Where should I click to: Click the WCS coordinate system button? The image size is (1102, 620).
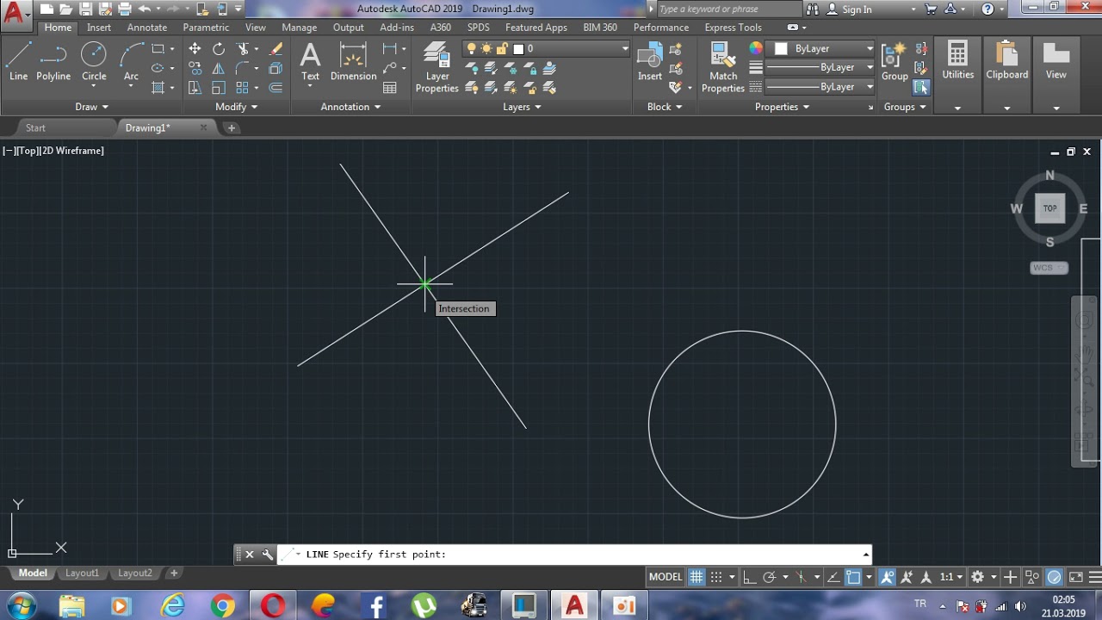click(1048, 268)
